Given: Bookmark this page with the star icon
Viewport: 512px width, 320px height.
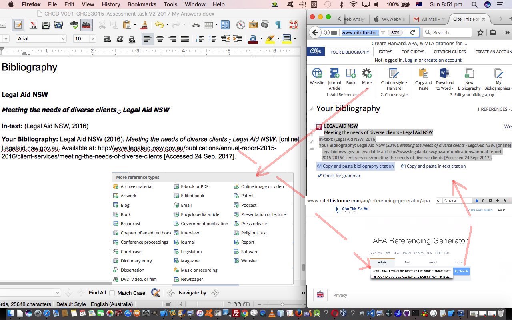Looking at the screenshot, I should coord(480,32).
